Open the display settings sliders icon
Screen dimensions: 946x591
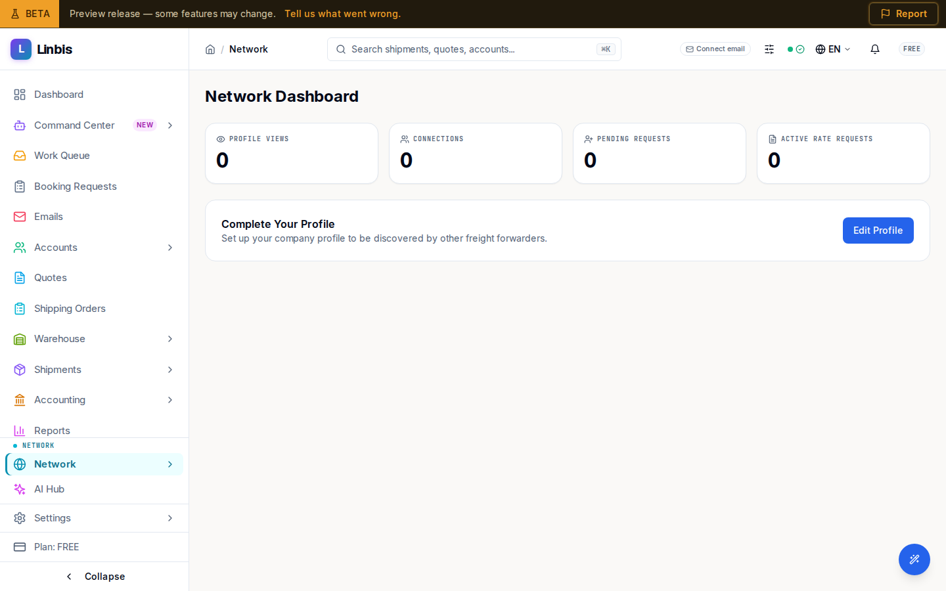[769, 49]
